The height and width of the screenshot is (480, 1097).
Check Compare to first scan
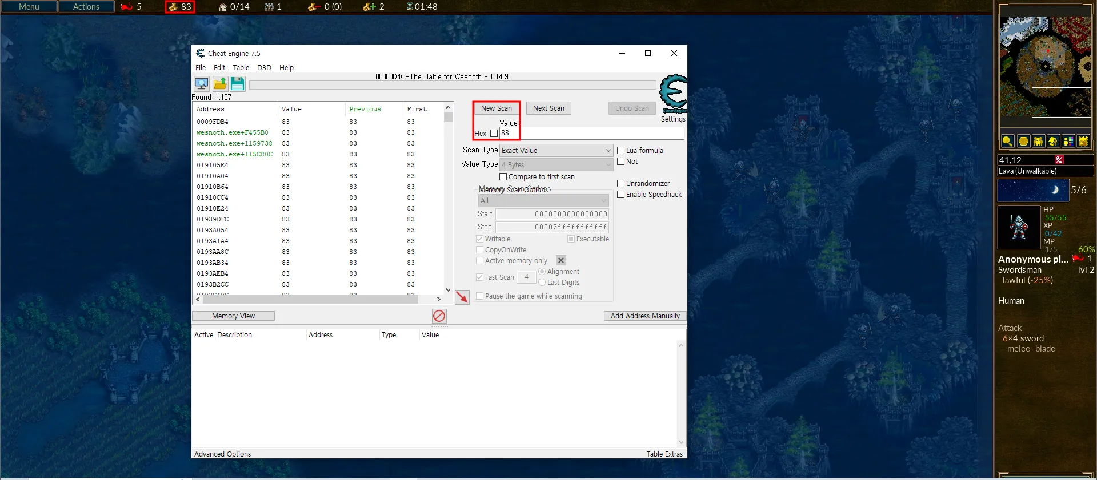(503, 177)
